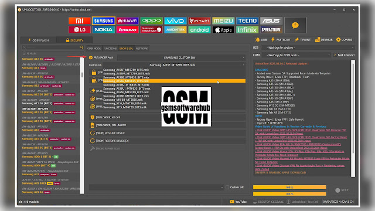This screenshot has height=211, width=375.
Task: Switch to the ODIN FLASH tab
Action: pyautogui.click(x=39, y=40)
